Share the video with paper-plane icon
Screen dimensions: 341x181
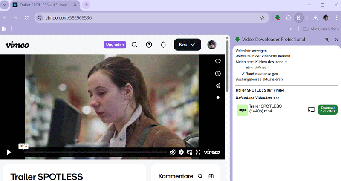[x=218, y=86]
